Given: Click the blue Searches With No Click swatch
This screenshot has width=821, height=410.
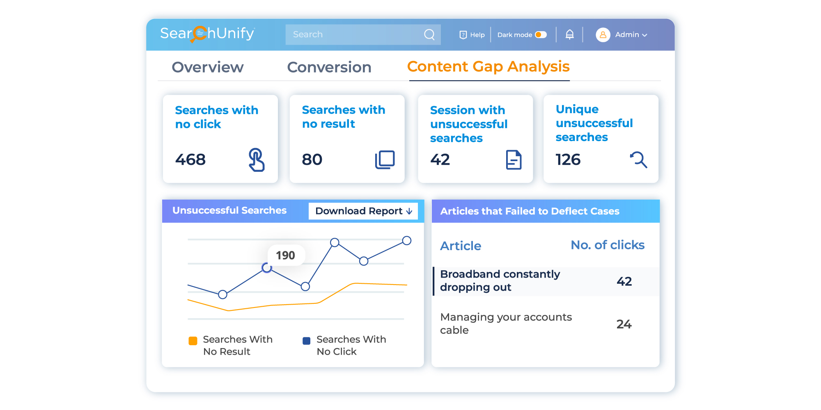Looking at the screenshot, I should click(x=306, y=341).
